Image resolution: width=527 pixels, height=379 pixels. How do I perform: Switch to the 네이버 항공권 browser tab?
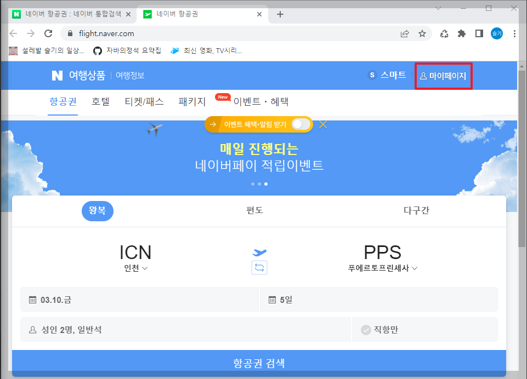202,14
